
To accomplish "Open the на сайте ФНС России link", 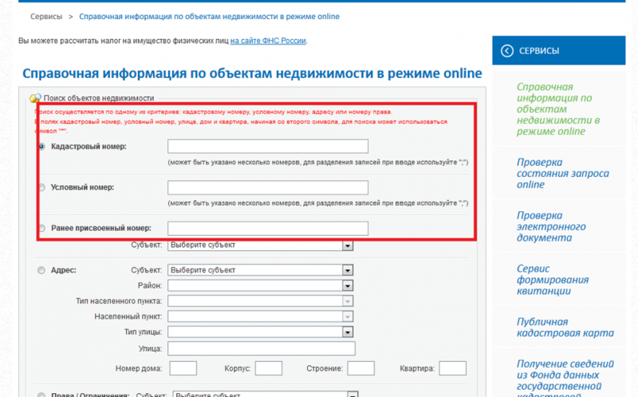I will 268,41.
